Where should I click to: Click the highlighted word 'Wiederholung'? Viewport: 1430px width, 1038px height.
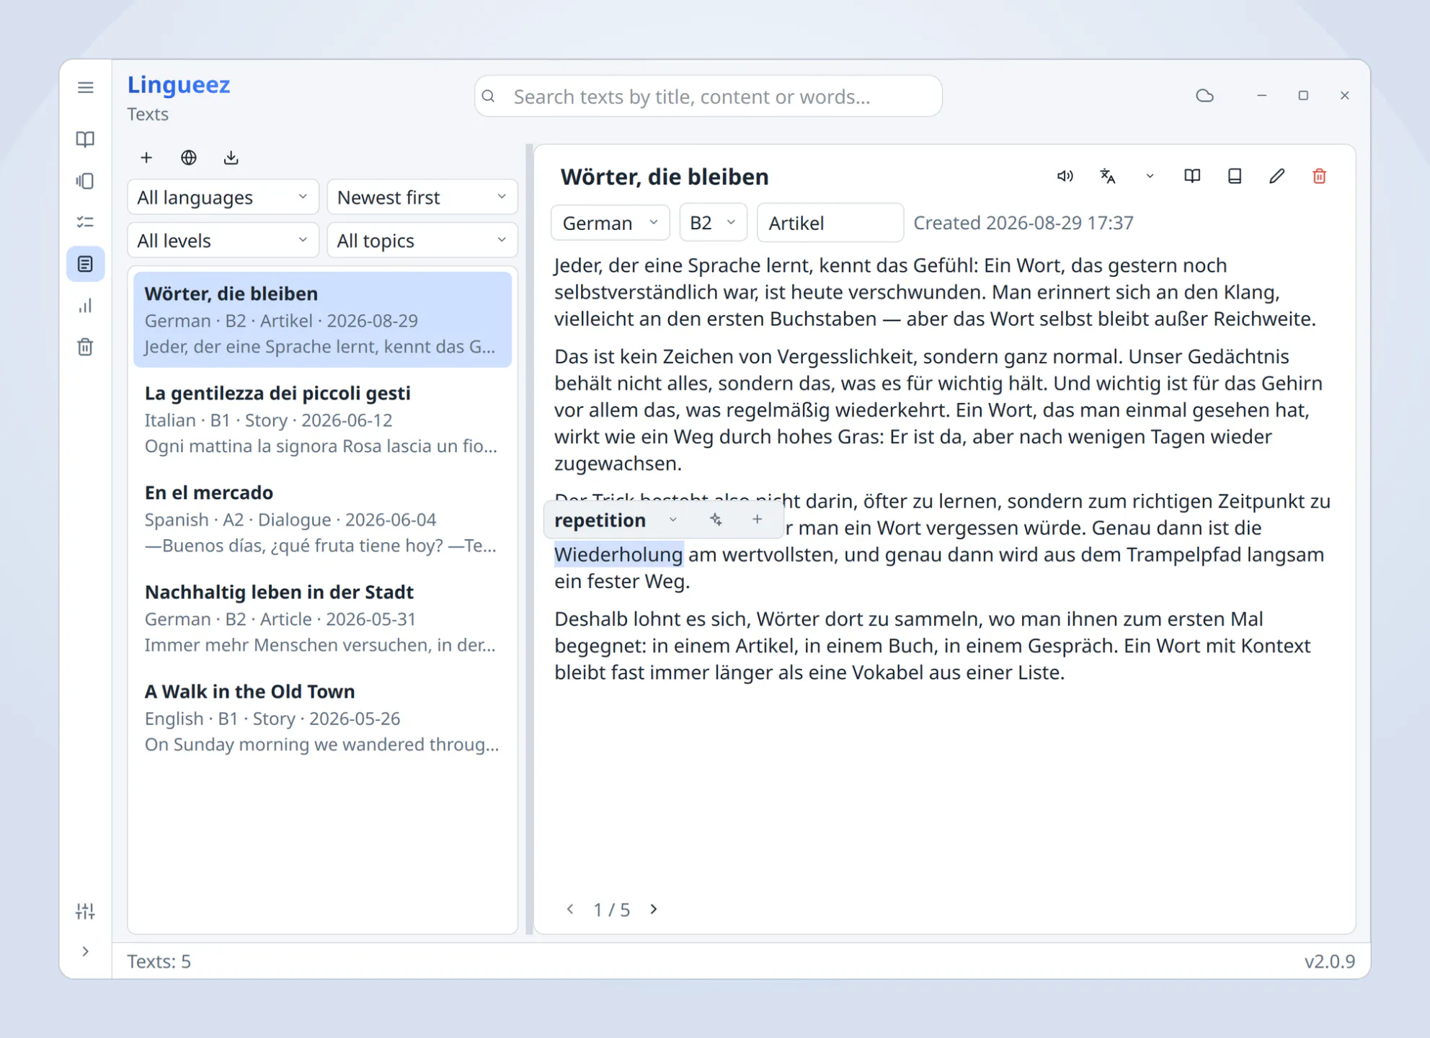618,555
